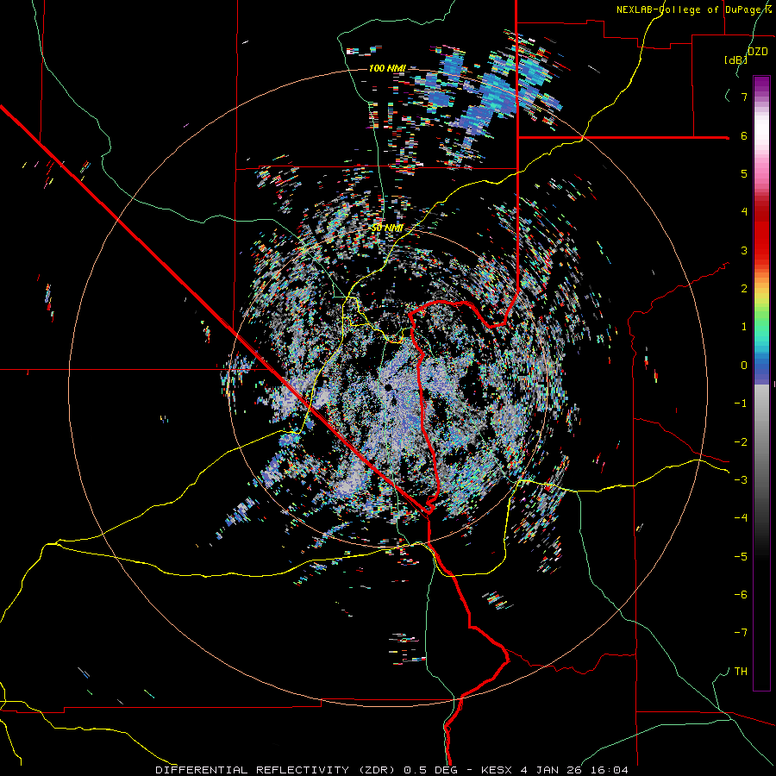
Task: Click the ZDR color scale bar
Action: [x=761, y=383]
